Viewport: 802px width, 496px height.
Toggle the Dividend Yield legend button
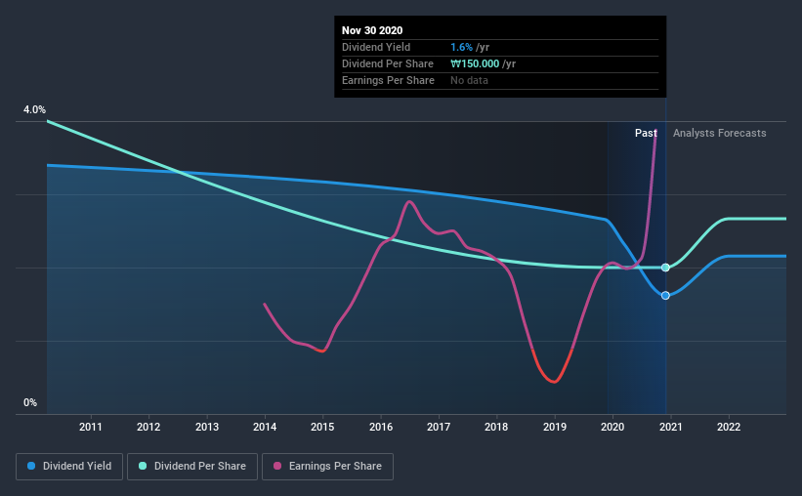click(x=69, y=467)
